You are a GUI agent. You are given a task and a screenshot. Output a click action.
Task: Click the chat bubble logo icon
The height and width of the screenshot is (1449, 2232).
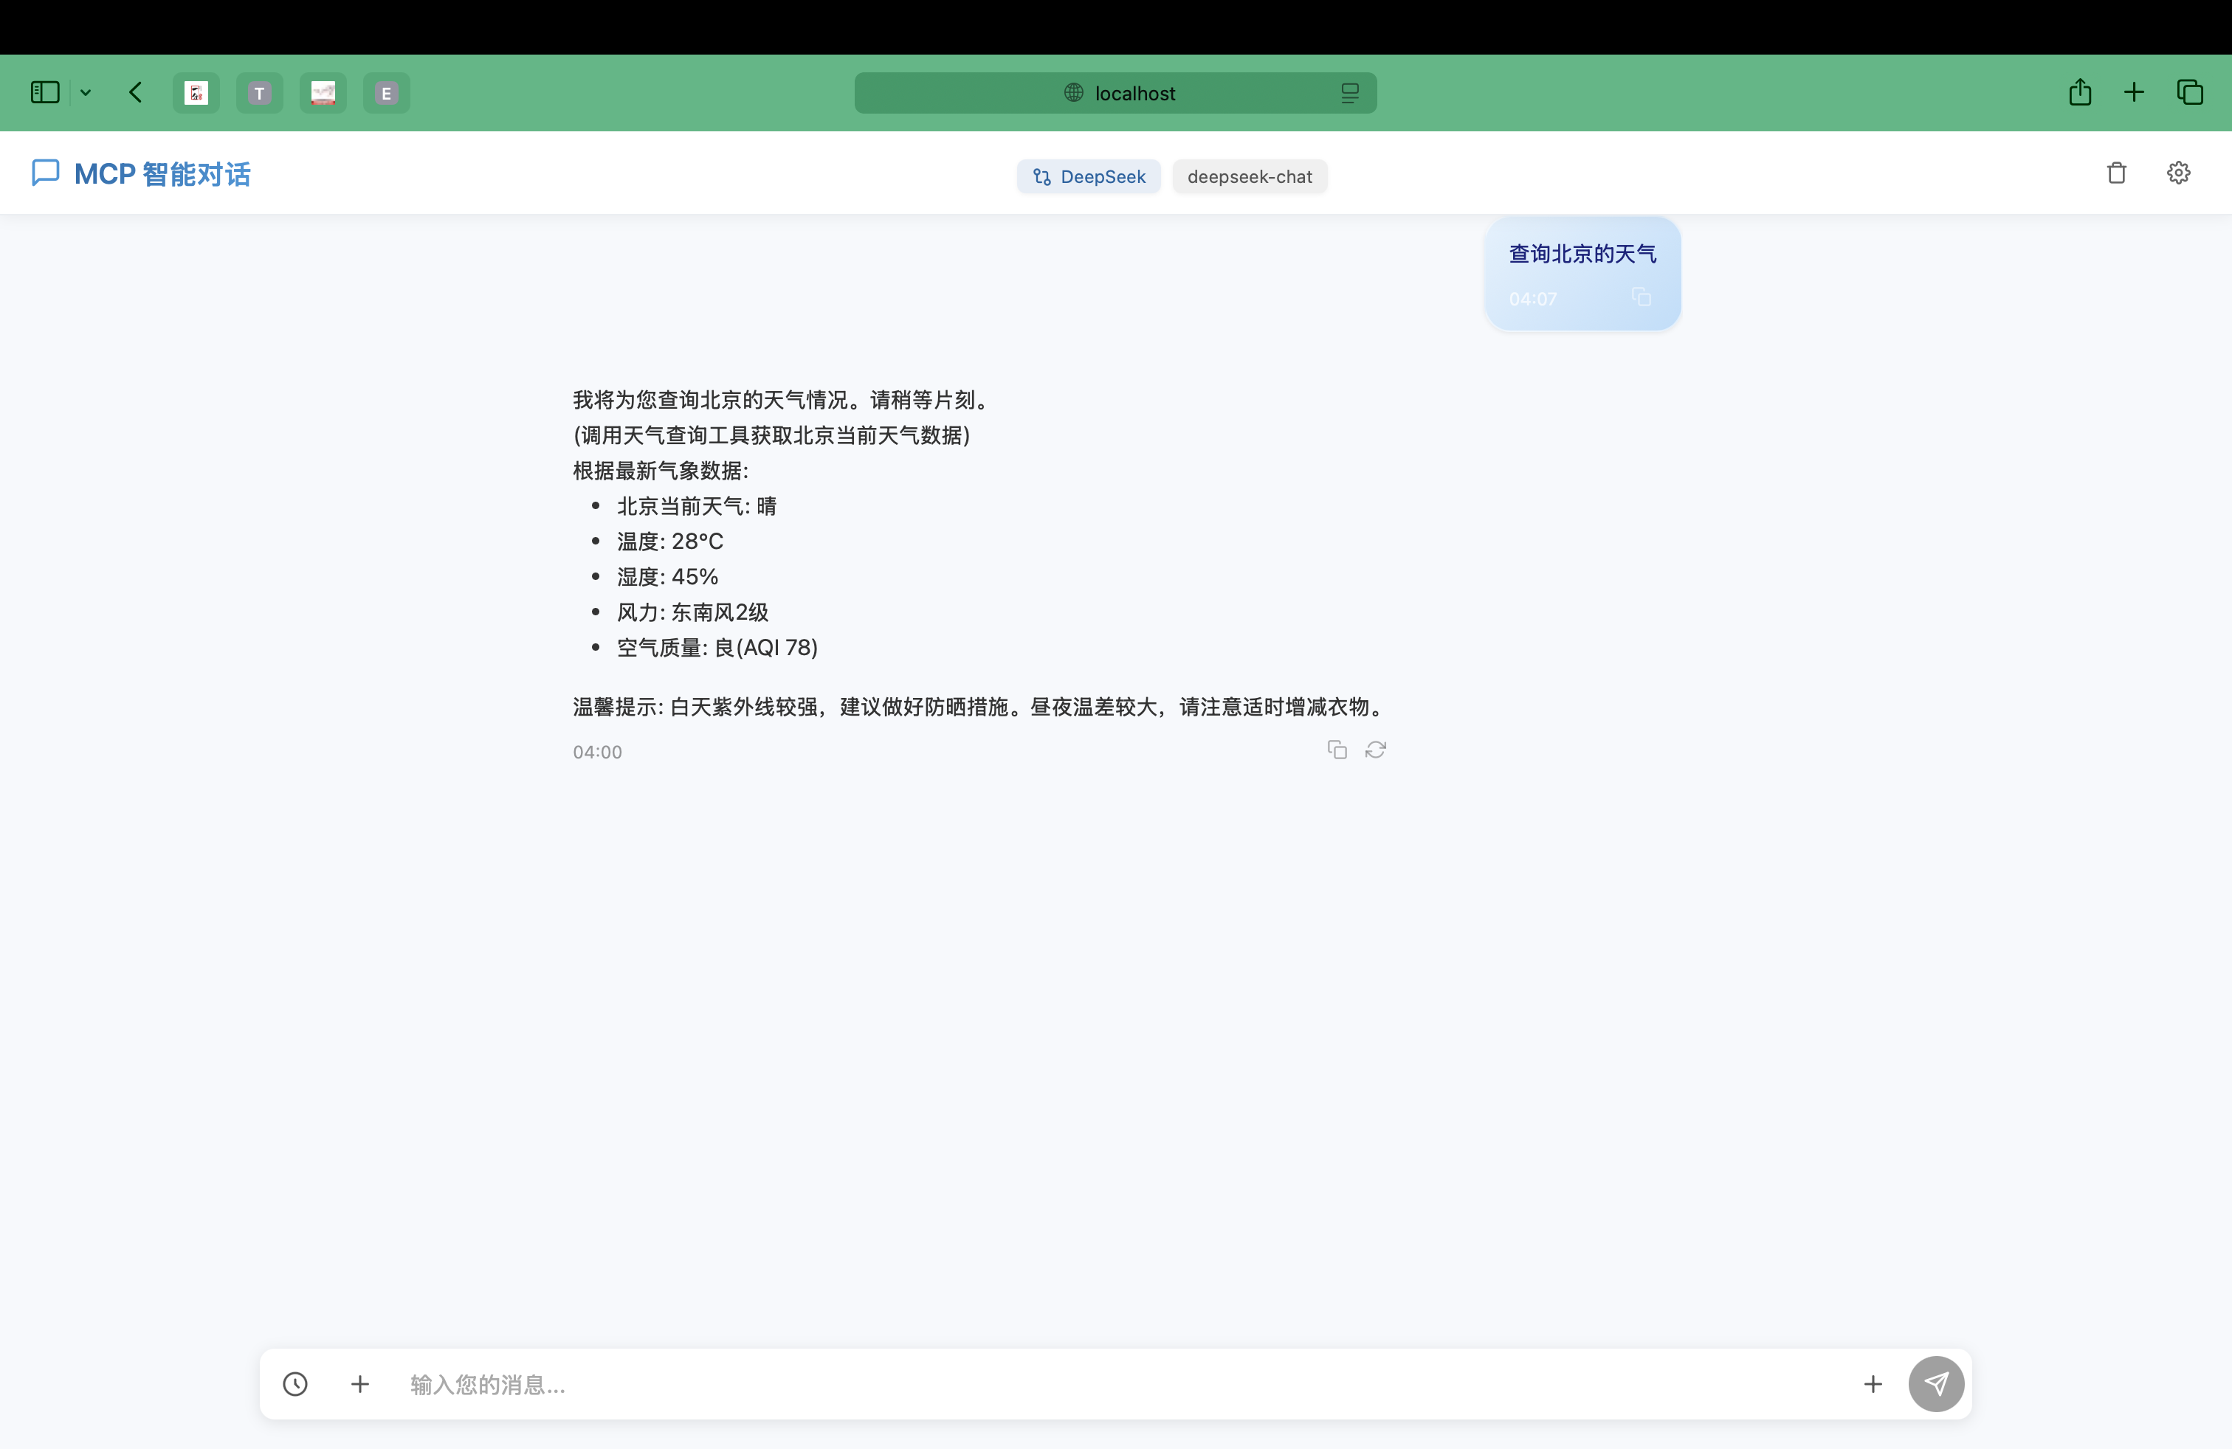(45, 173)
